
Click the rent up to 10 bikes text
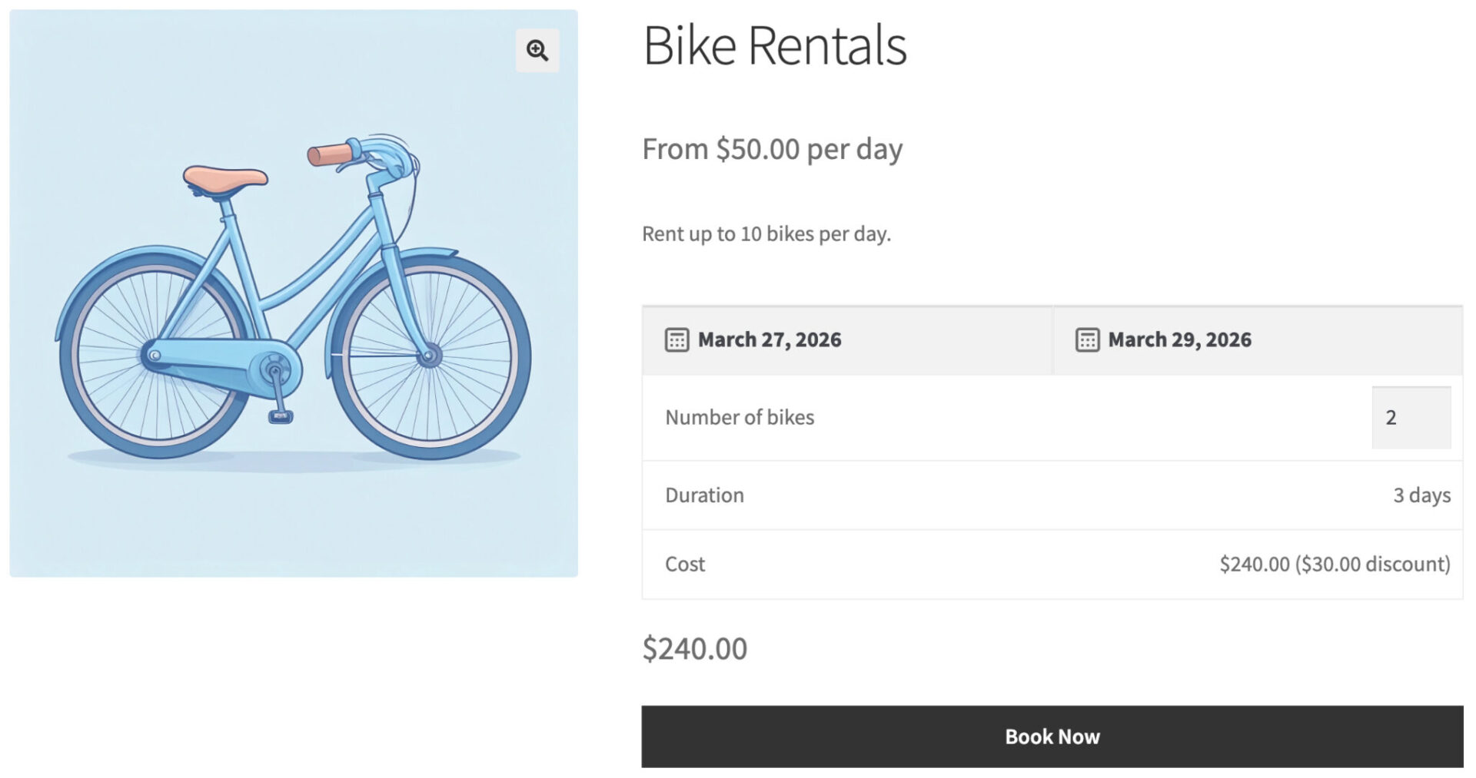point(766,233)
